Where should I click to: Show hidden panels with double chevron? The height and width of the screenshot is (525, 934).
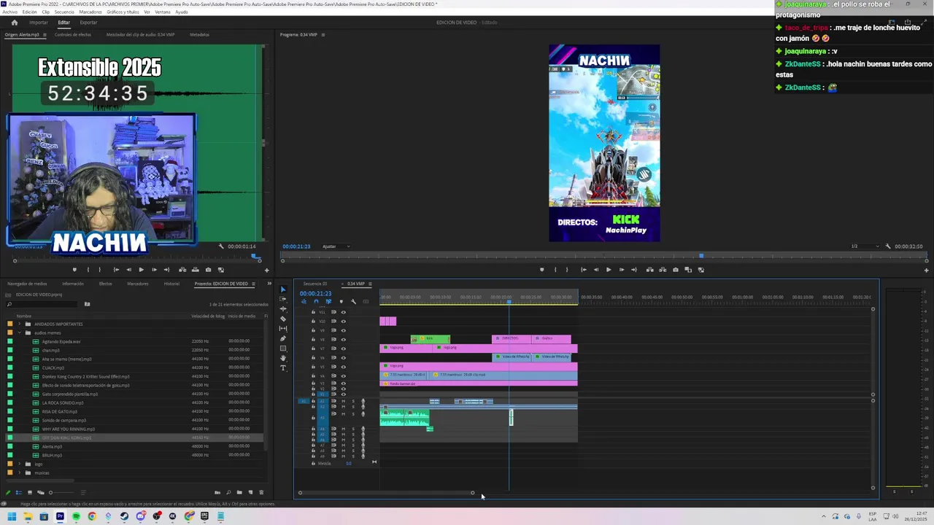point(269,284)
